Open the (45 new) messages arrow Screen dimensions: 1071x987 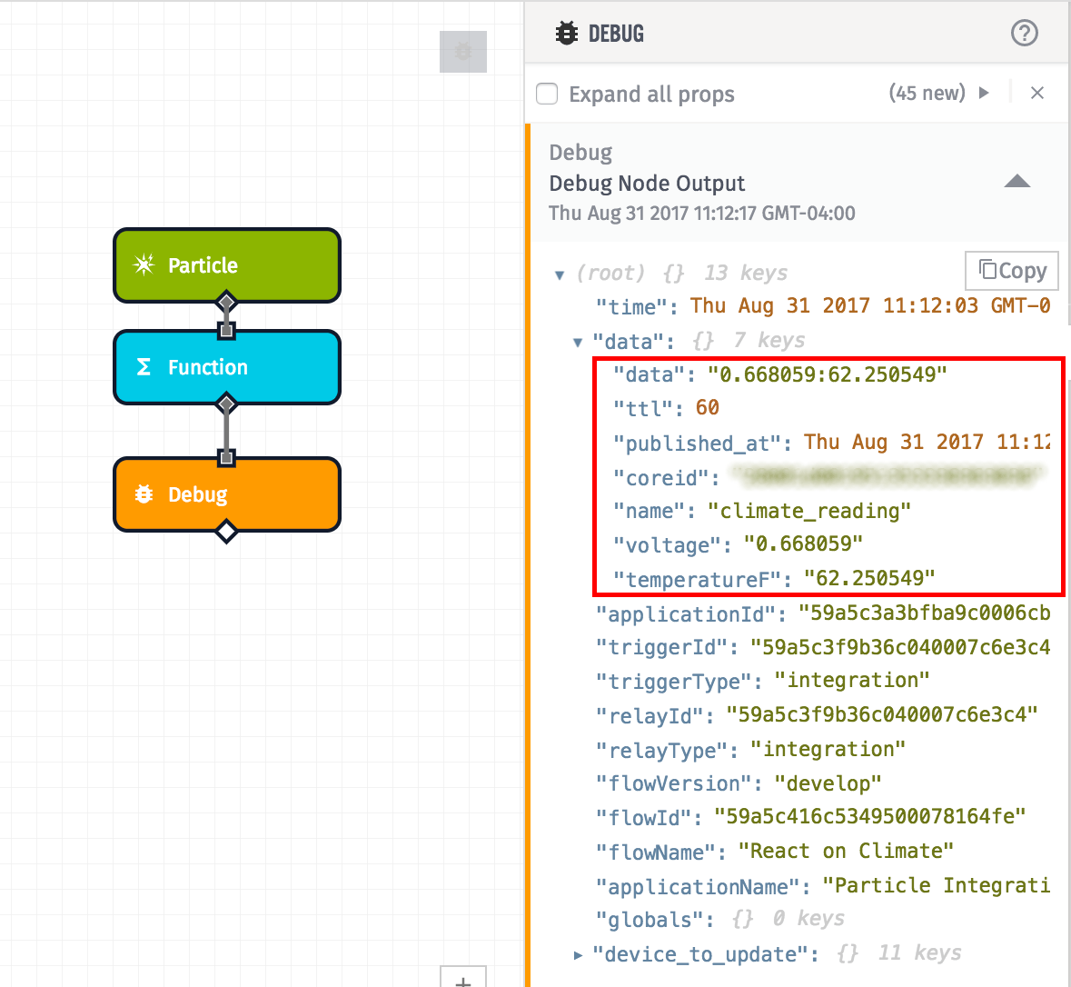(x=986, y=94)
